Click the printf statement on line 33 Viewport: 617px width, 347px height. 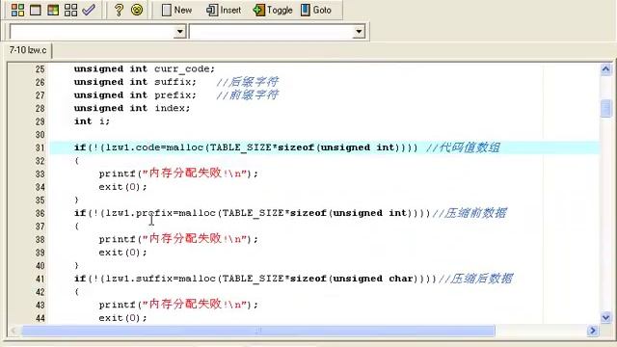(x=178, y=173)
